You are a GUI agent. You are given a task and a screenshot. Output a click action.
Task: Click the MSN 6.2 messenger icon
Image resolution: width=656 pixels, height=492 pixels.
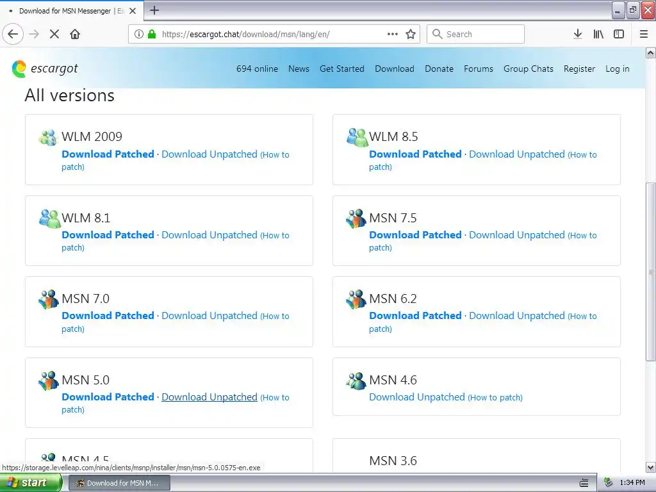[356, 299]
